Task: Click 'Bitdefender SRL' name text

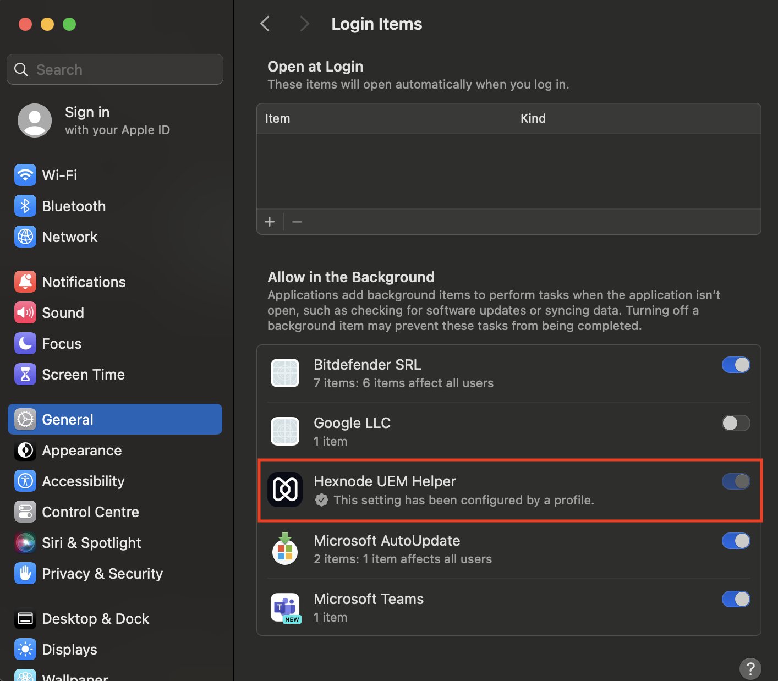Action: tap(368, 365)
